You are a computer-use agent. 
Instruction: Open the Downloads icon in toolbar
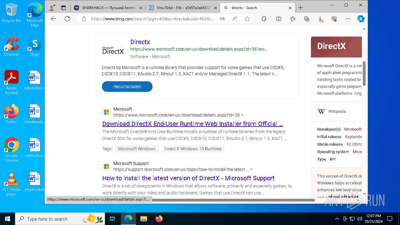[321, 19]
